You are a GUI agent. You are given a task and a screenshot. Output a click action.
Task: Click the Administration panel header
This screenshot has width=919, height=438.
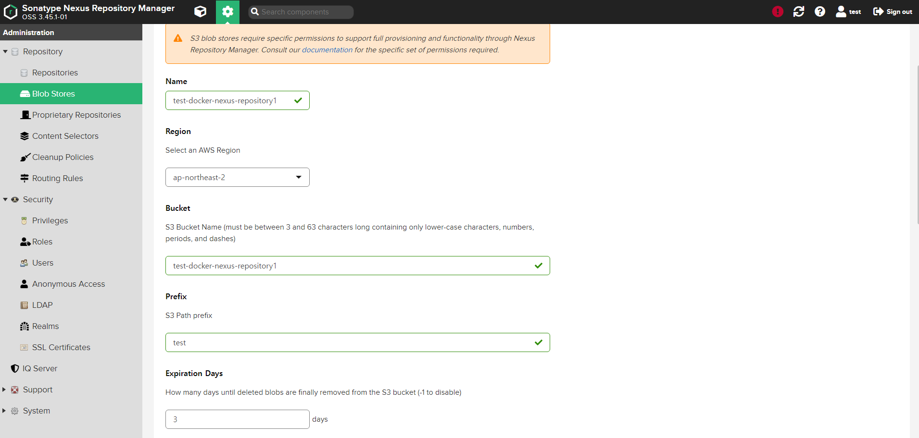tap(71, 32)
